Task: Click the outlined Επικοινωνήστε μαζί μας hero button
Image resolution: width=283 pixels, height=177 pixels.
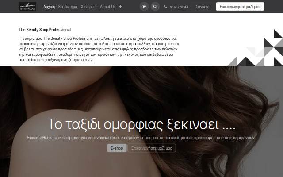Action: 152,148
